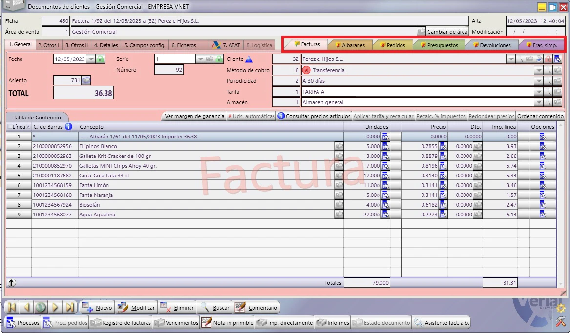
Task: Open the Asiento 731 lookup icon
Action: [86, 80]
